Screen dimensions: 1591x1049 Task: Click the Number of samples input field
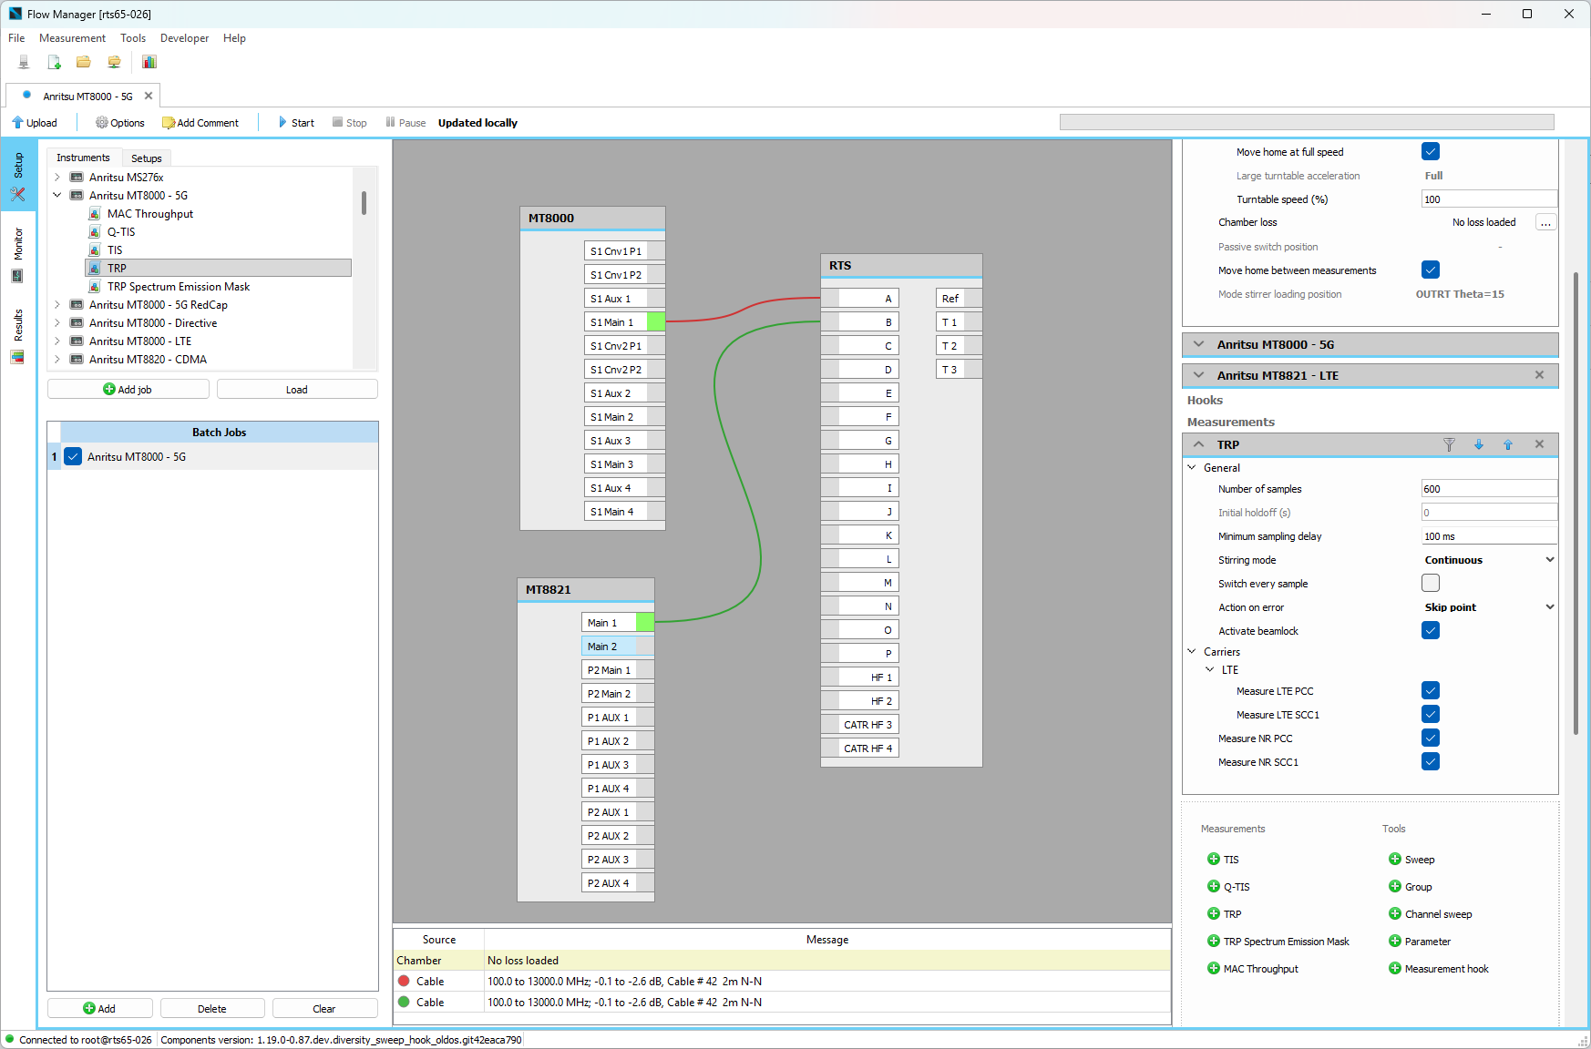click(x=1488, y=489)
